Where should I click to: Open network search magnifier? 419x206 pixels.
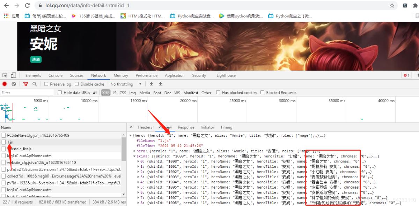click(x=35, y=84)
